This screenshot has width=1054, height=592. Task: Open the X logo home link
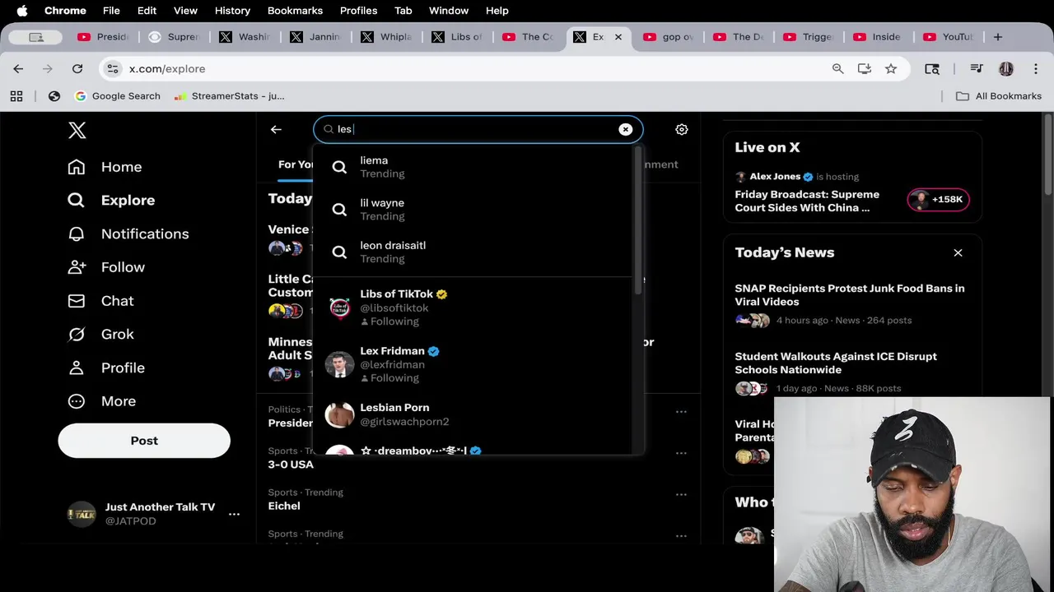pos(77,130)
